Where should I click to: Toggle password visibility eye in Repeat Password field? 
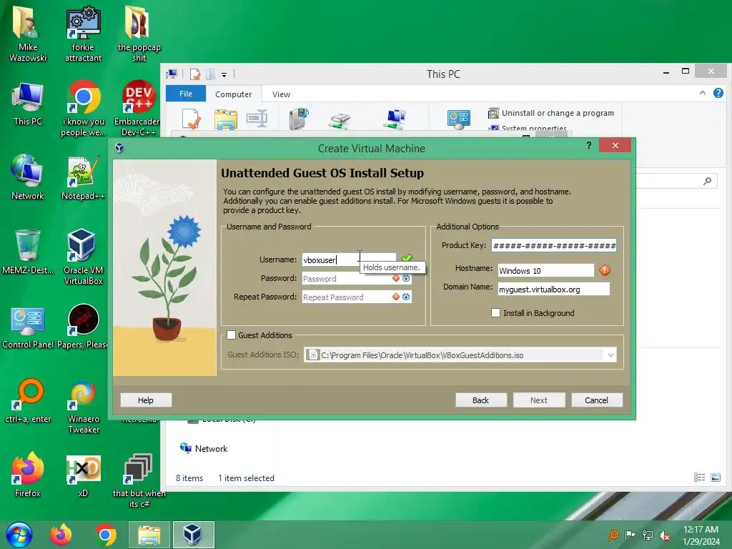pos(406,297)
